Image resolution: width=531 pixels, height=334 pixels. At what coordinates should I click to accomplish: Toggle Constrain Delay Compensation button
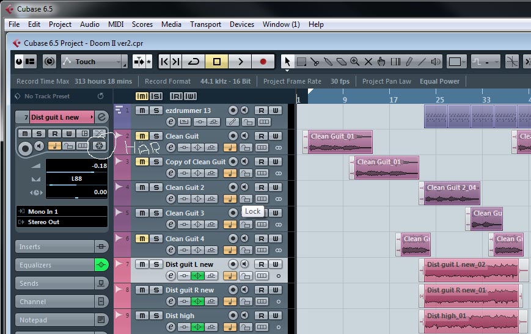coord(49,62)
